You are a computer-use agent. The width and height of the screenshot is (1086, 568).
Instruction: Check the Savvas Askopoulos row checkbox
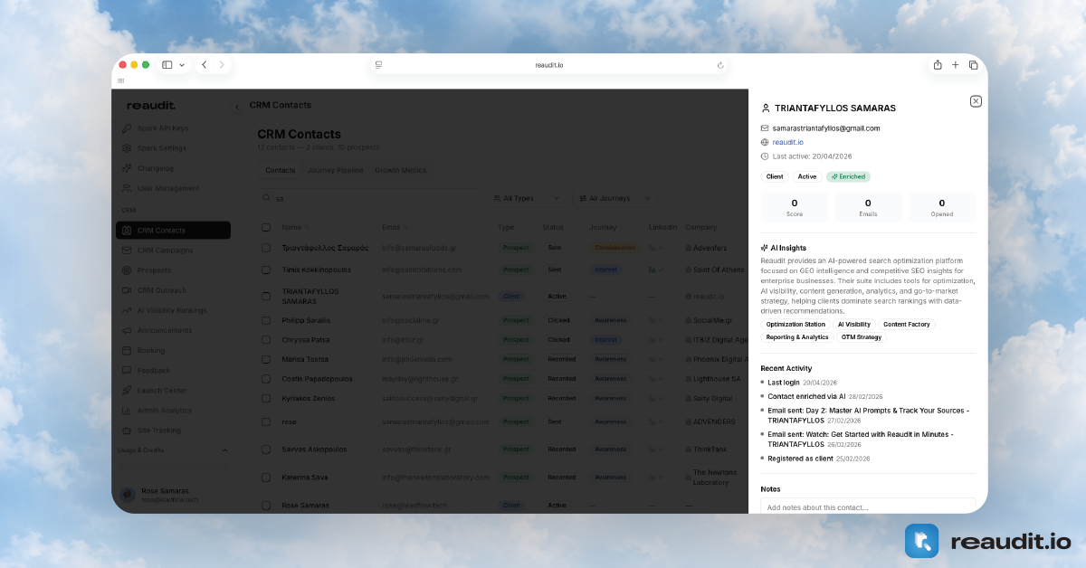tap(266, 449)
